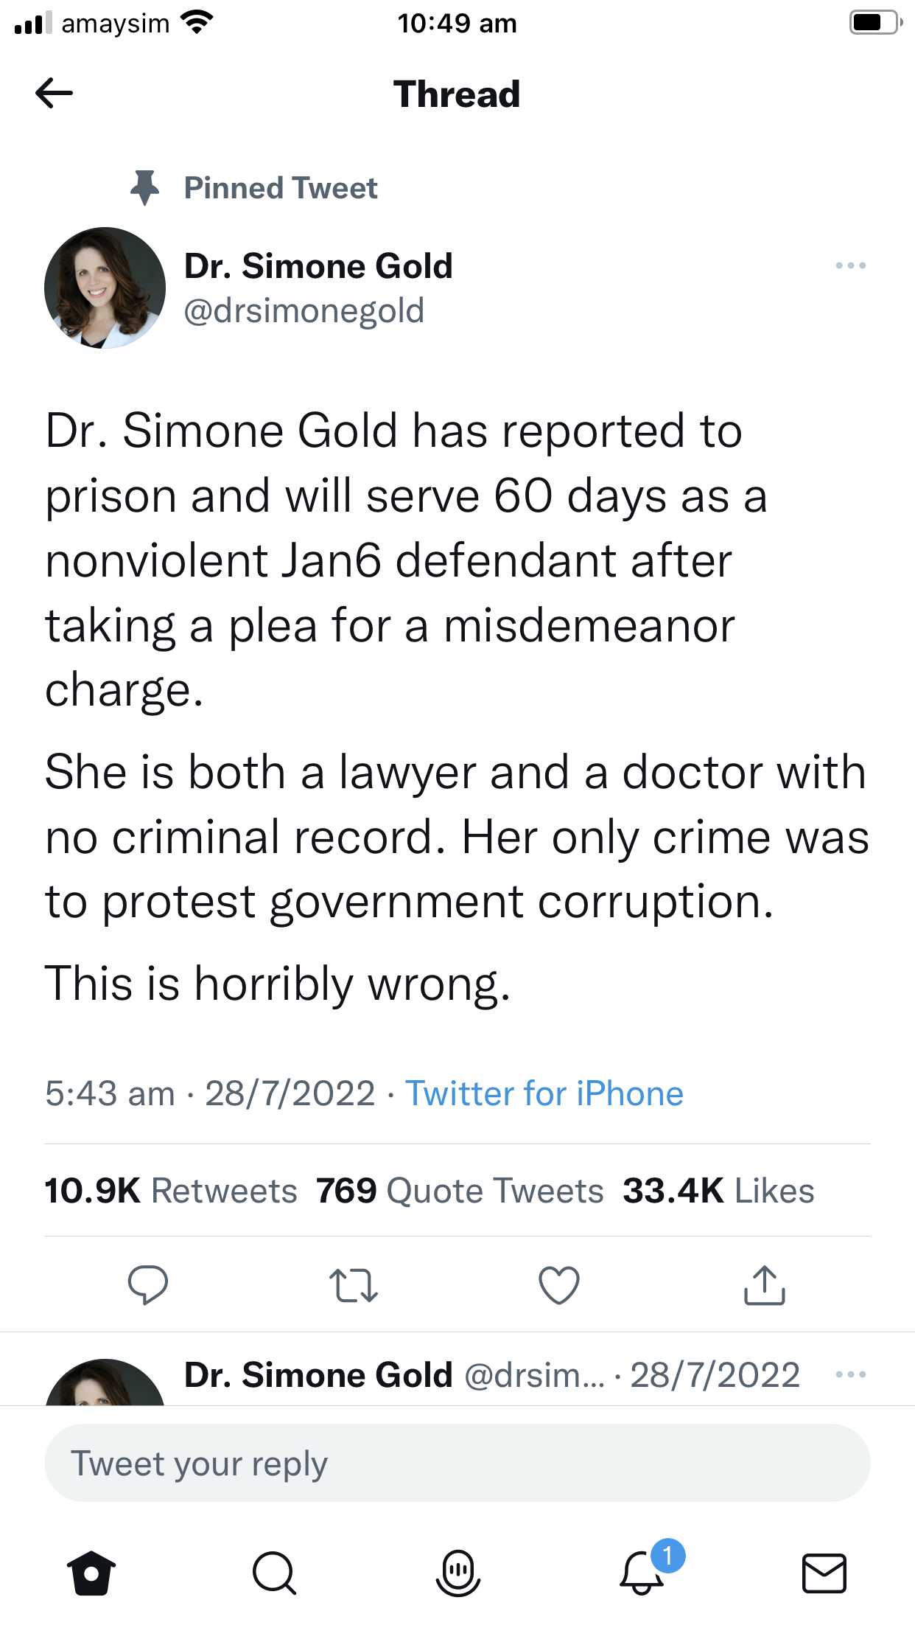Like the tweet with the heart icon
This screenshot has width=915, height=1628.
[559, 1285]
